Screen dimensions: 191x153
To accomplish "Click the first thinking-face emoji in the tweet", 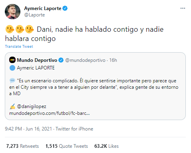I will click(10, 29).
